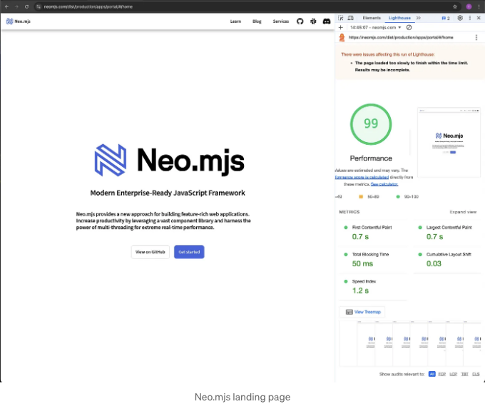Open the DevTools settings gear
The width and height of the screenshot is (485, 404).
click(x=460, y=18)
